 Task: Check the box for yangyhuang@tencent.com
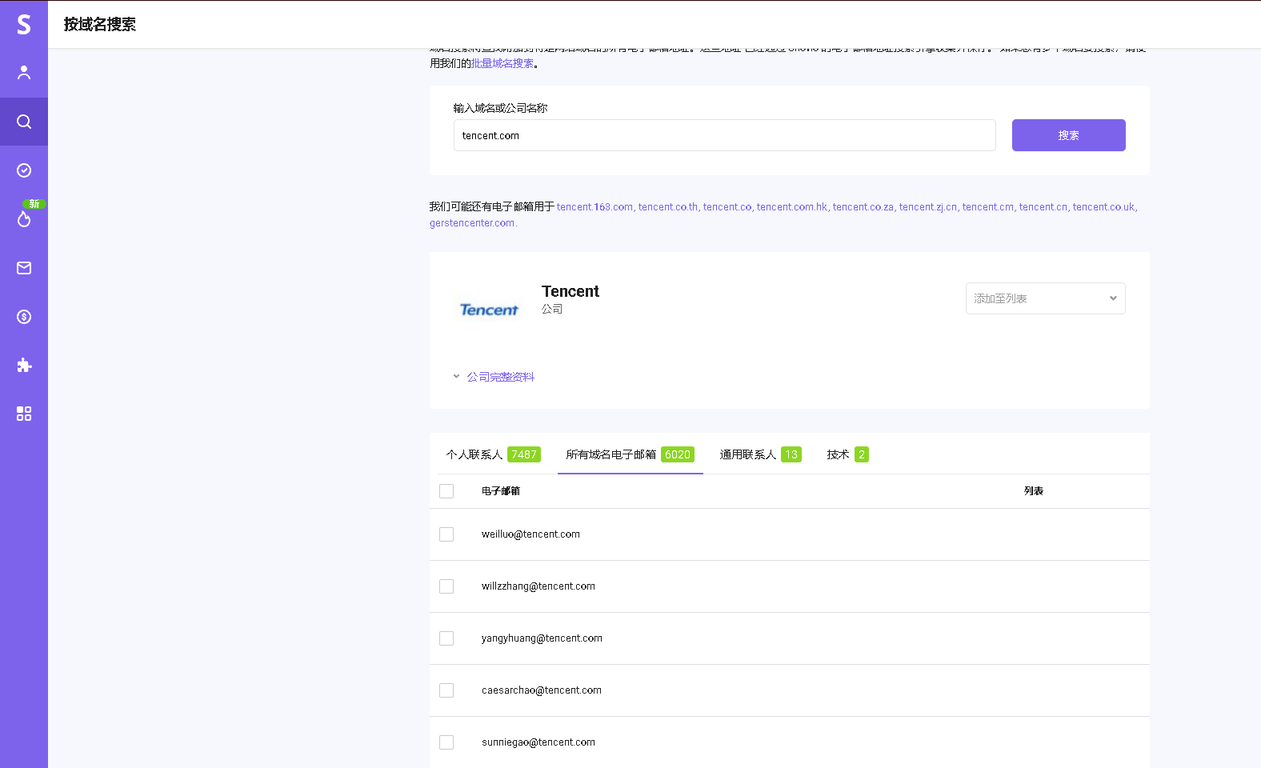[446, 638]
